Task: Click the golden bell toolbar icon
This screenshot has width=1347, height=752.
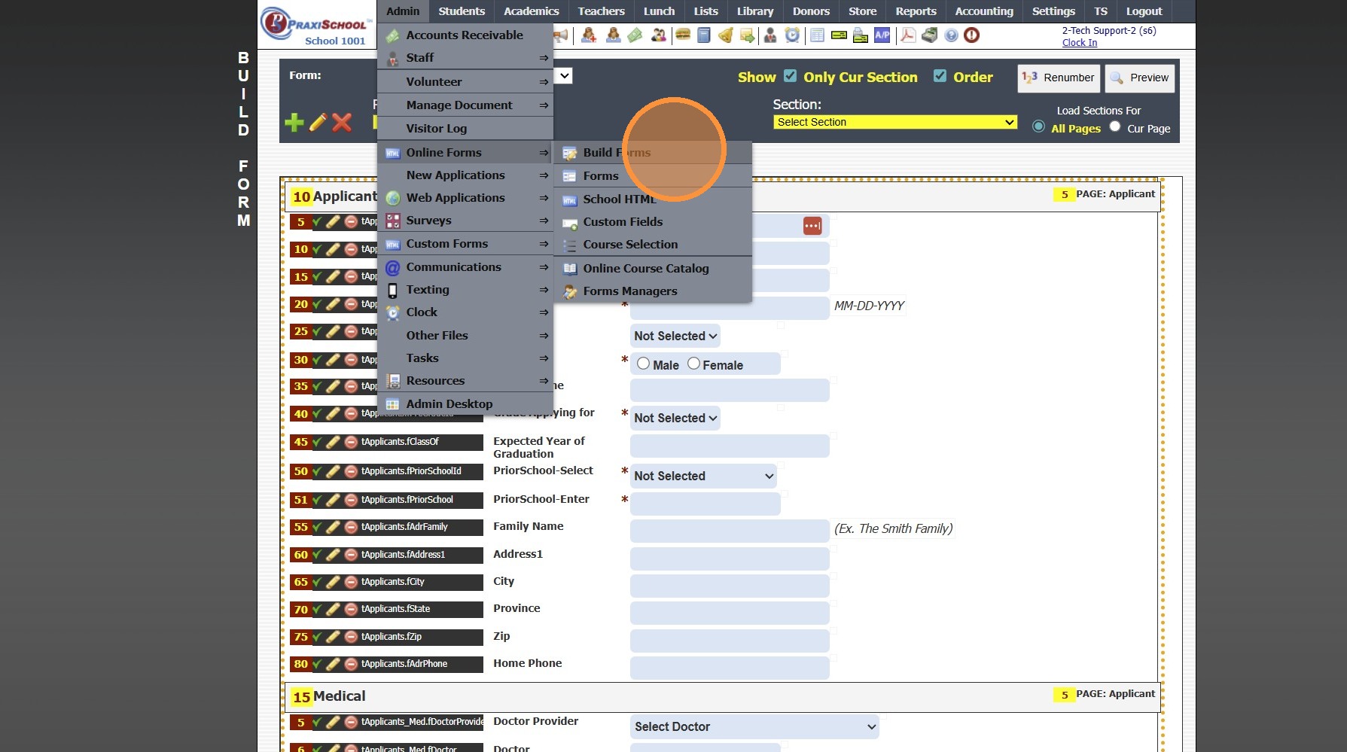Action: tap(725, 35)
